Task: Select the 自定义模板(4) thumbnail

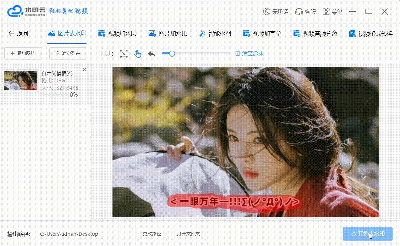Action: [x=21, y=81]
